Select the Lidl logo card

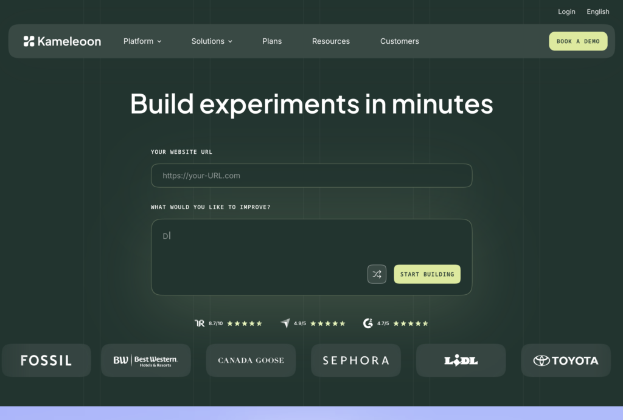461,360
